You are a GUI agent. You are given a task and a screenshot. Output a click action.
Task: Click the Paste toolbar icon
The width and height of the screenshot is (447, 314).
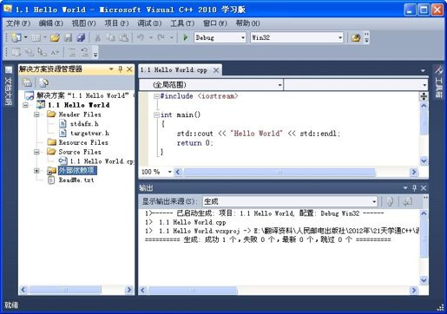click(x=124, y=37)
